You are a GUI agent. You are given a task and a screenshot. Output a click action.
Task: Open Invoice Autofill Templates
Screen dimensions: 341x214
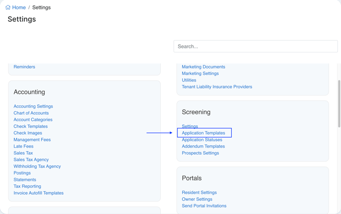(x=39, y=193)
